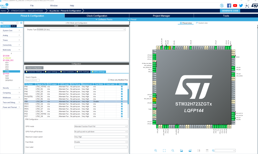Click the LTDC enabled checkmark icon
This screenshot has width=258, height=154.
(4, 71)
